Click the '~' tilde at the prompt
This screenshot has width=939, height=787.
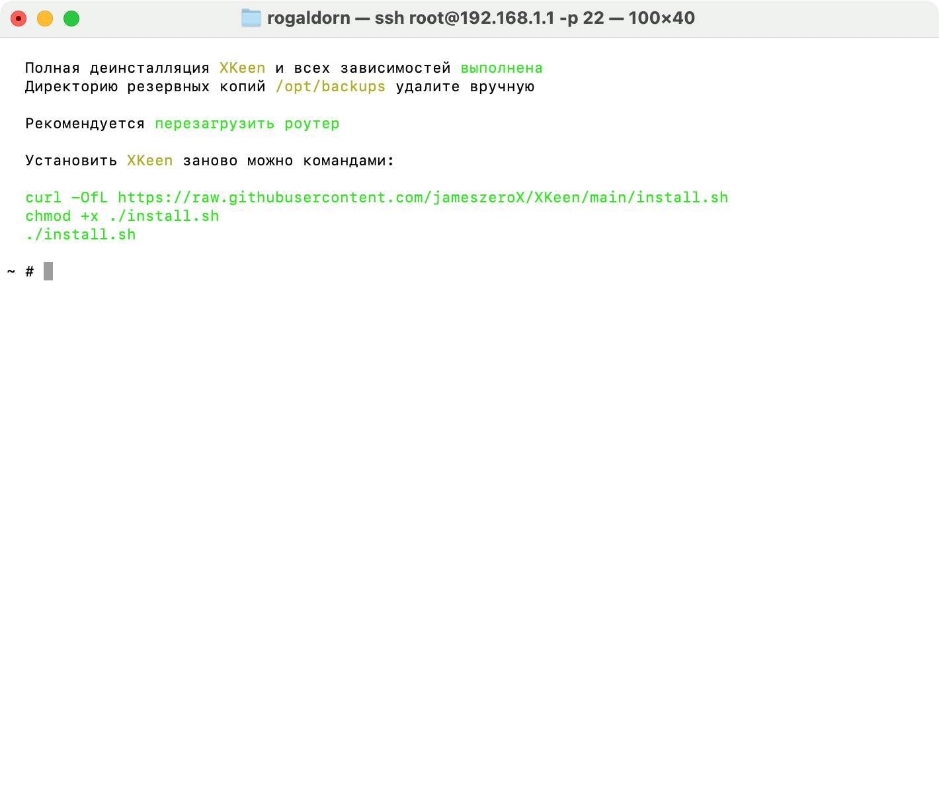coord(11,271)
